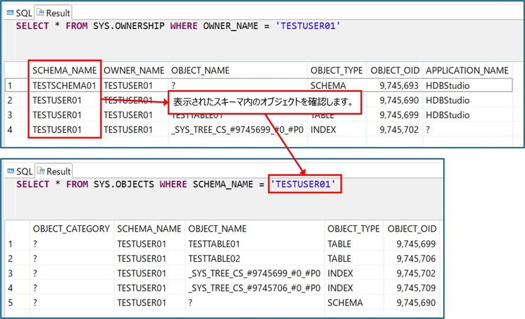
Task: Select the _SYS_TREE_CS_#9745706_#0_#P0 index cell
Action: point(254,288)
